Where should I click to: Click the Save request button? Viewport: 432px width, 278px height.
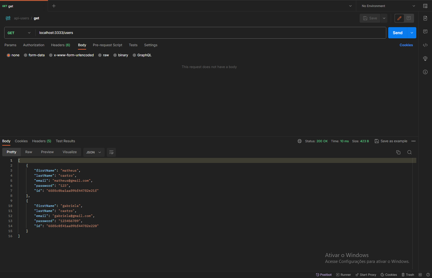pyautogui.click(x=370, y=18)
